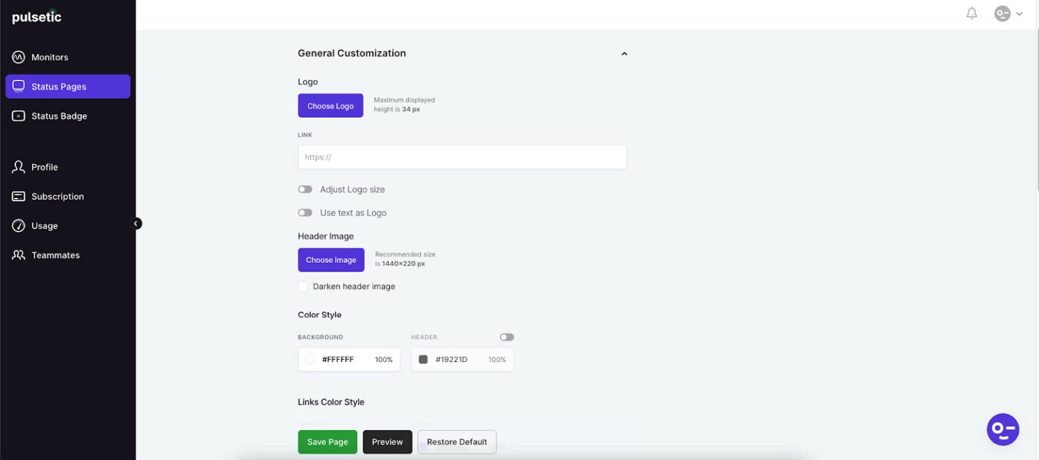Pick the white background color swatch

pos(310,359)
